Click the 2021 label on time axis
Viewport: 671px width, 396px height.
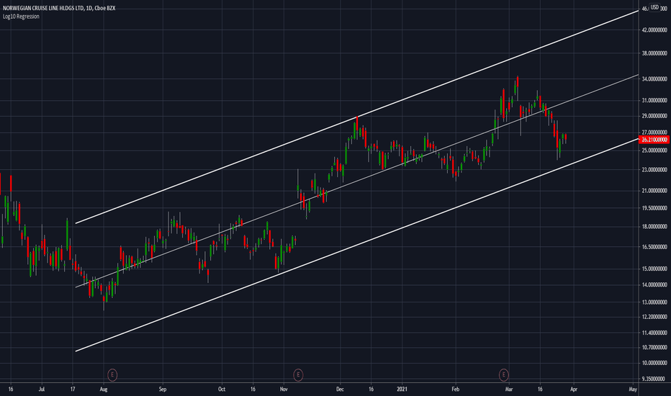pyautogui.click(x=402, y=390)
